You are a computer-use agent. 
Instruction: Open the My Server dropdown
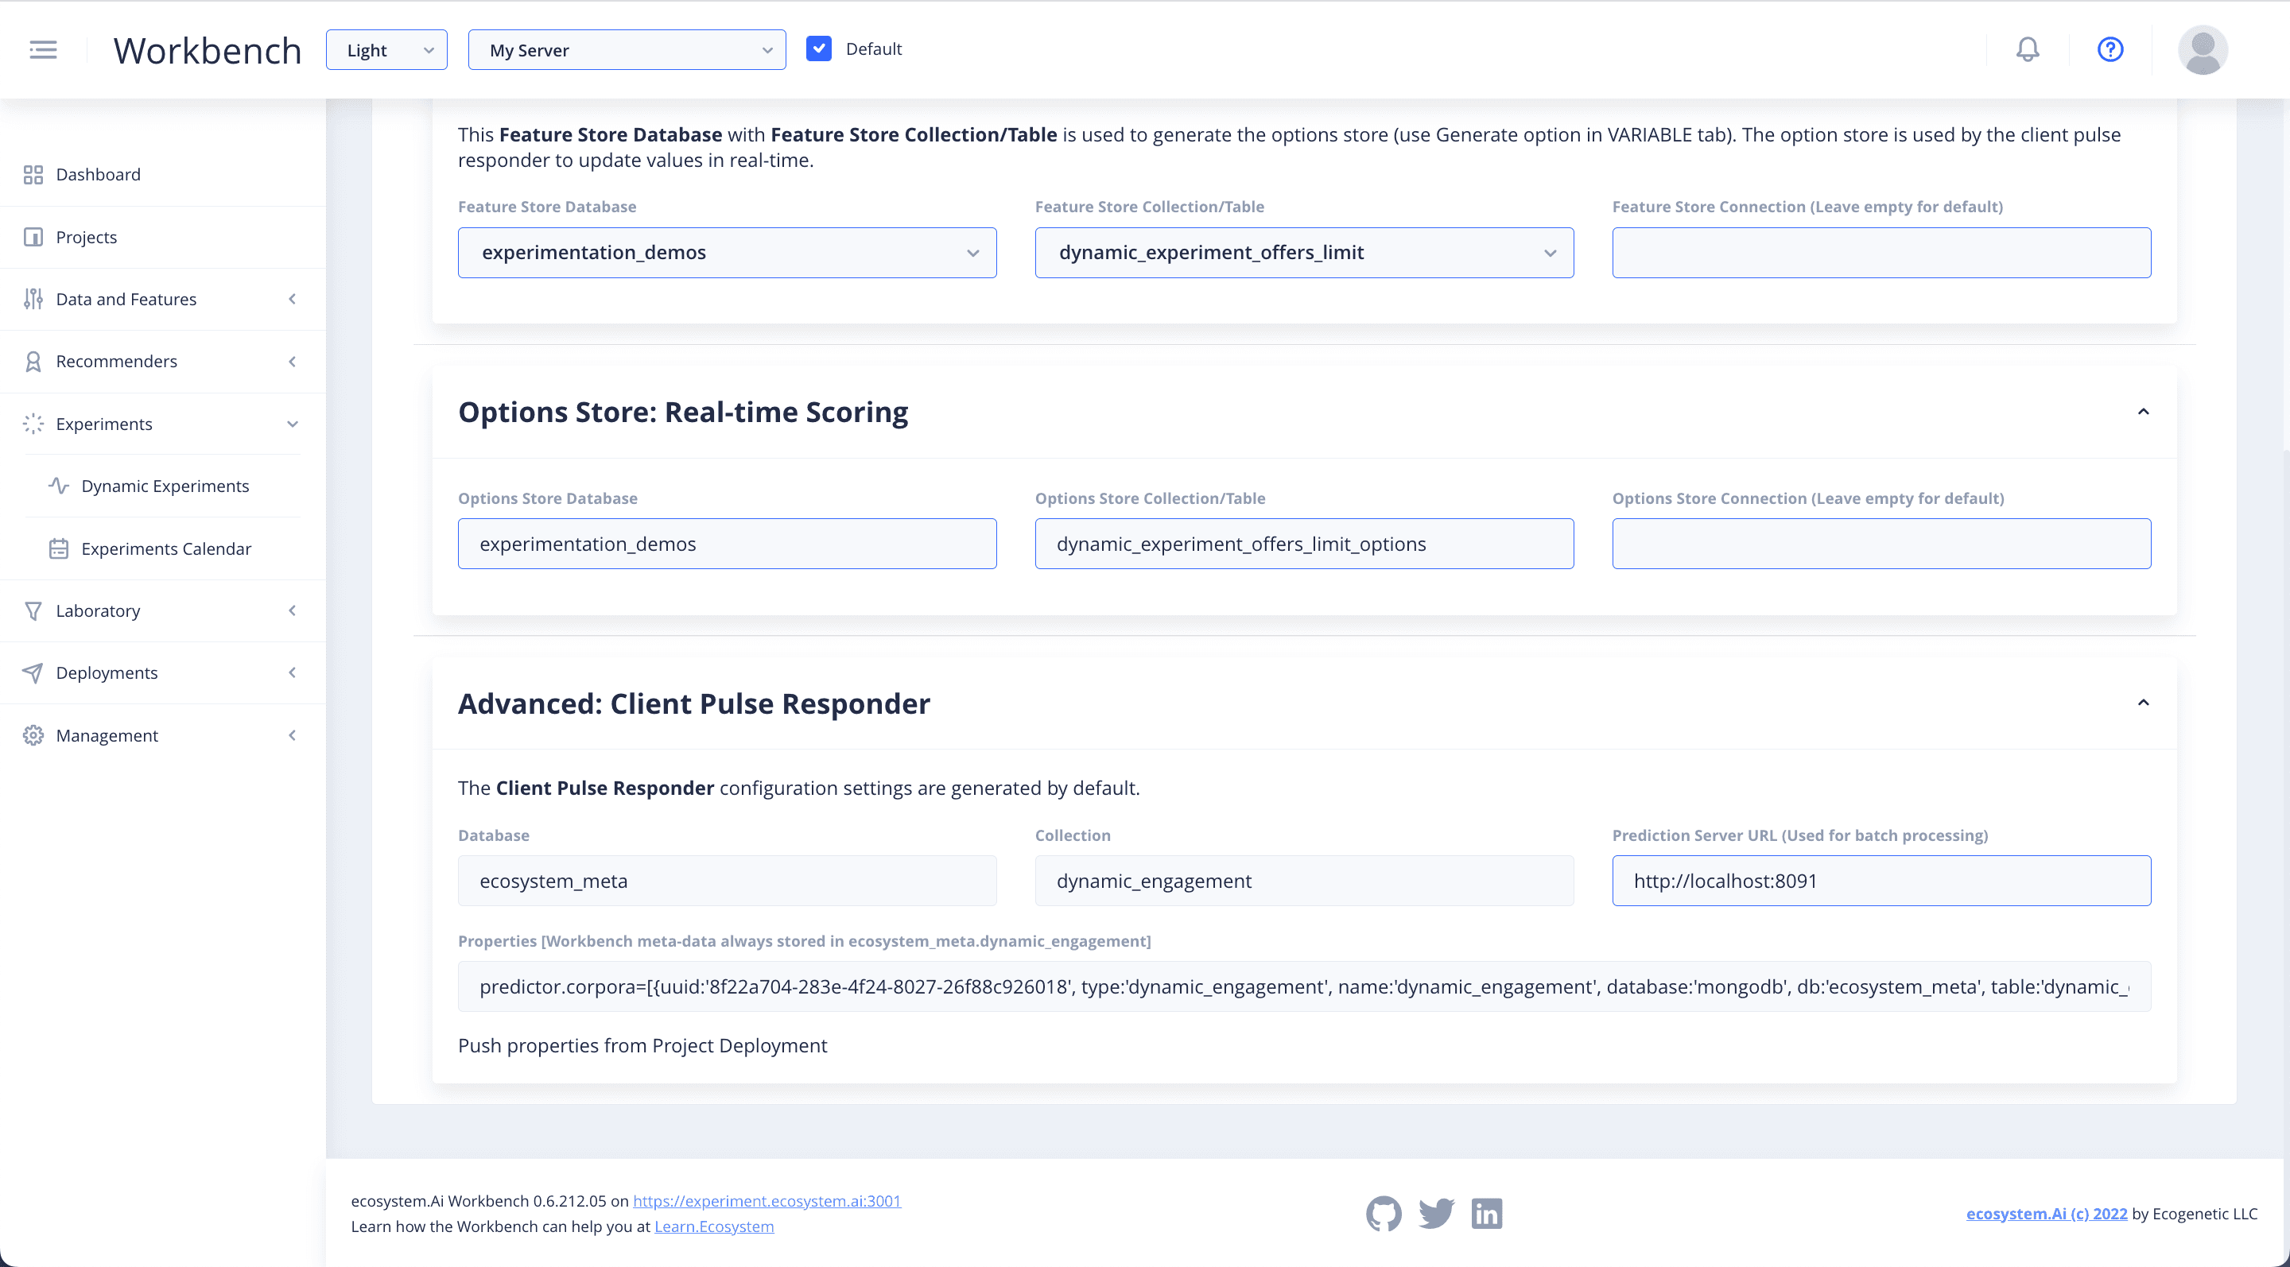point(627,50)
